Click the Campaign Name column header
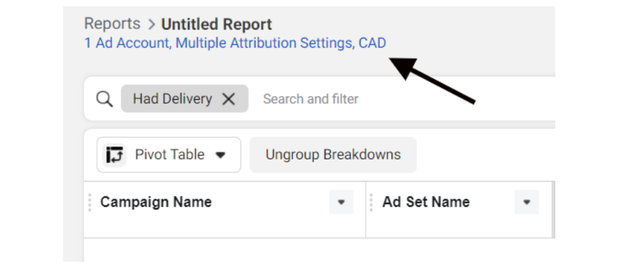 pos(156,202)
